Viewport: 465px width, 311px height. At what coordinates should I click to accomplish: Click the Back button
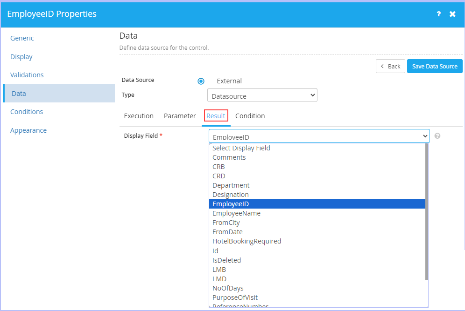coord(390,66)
